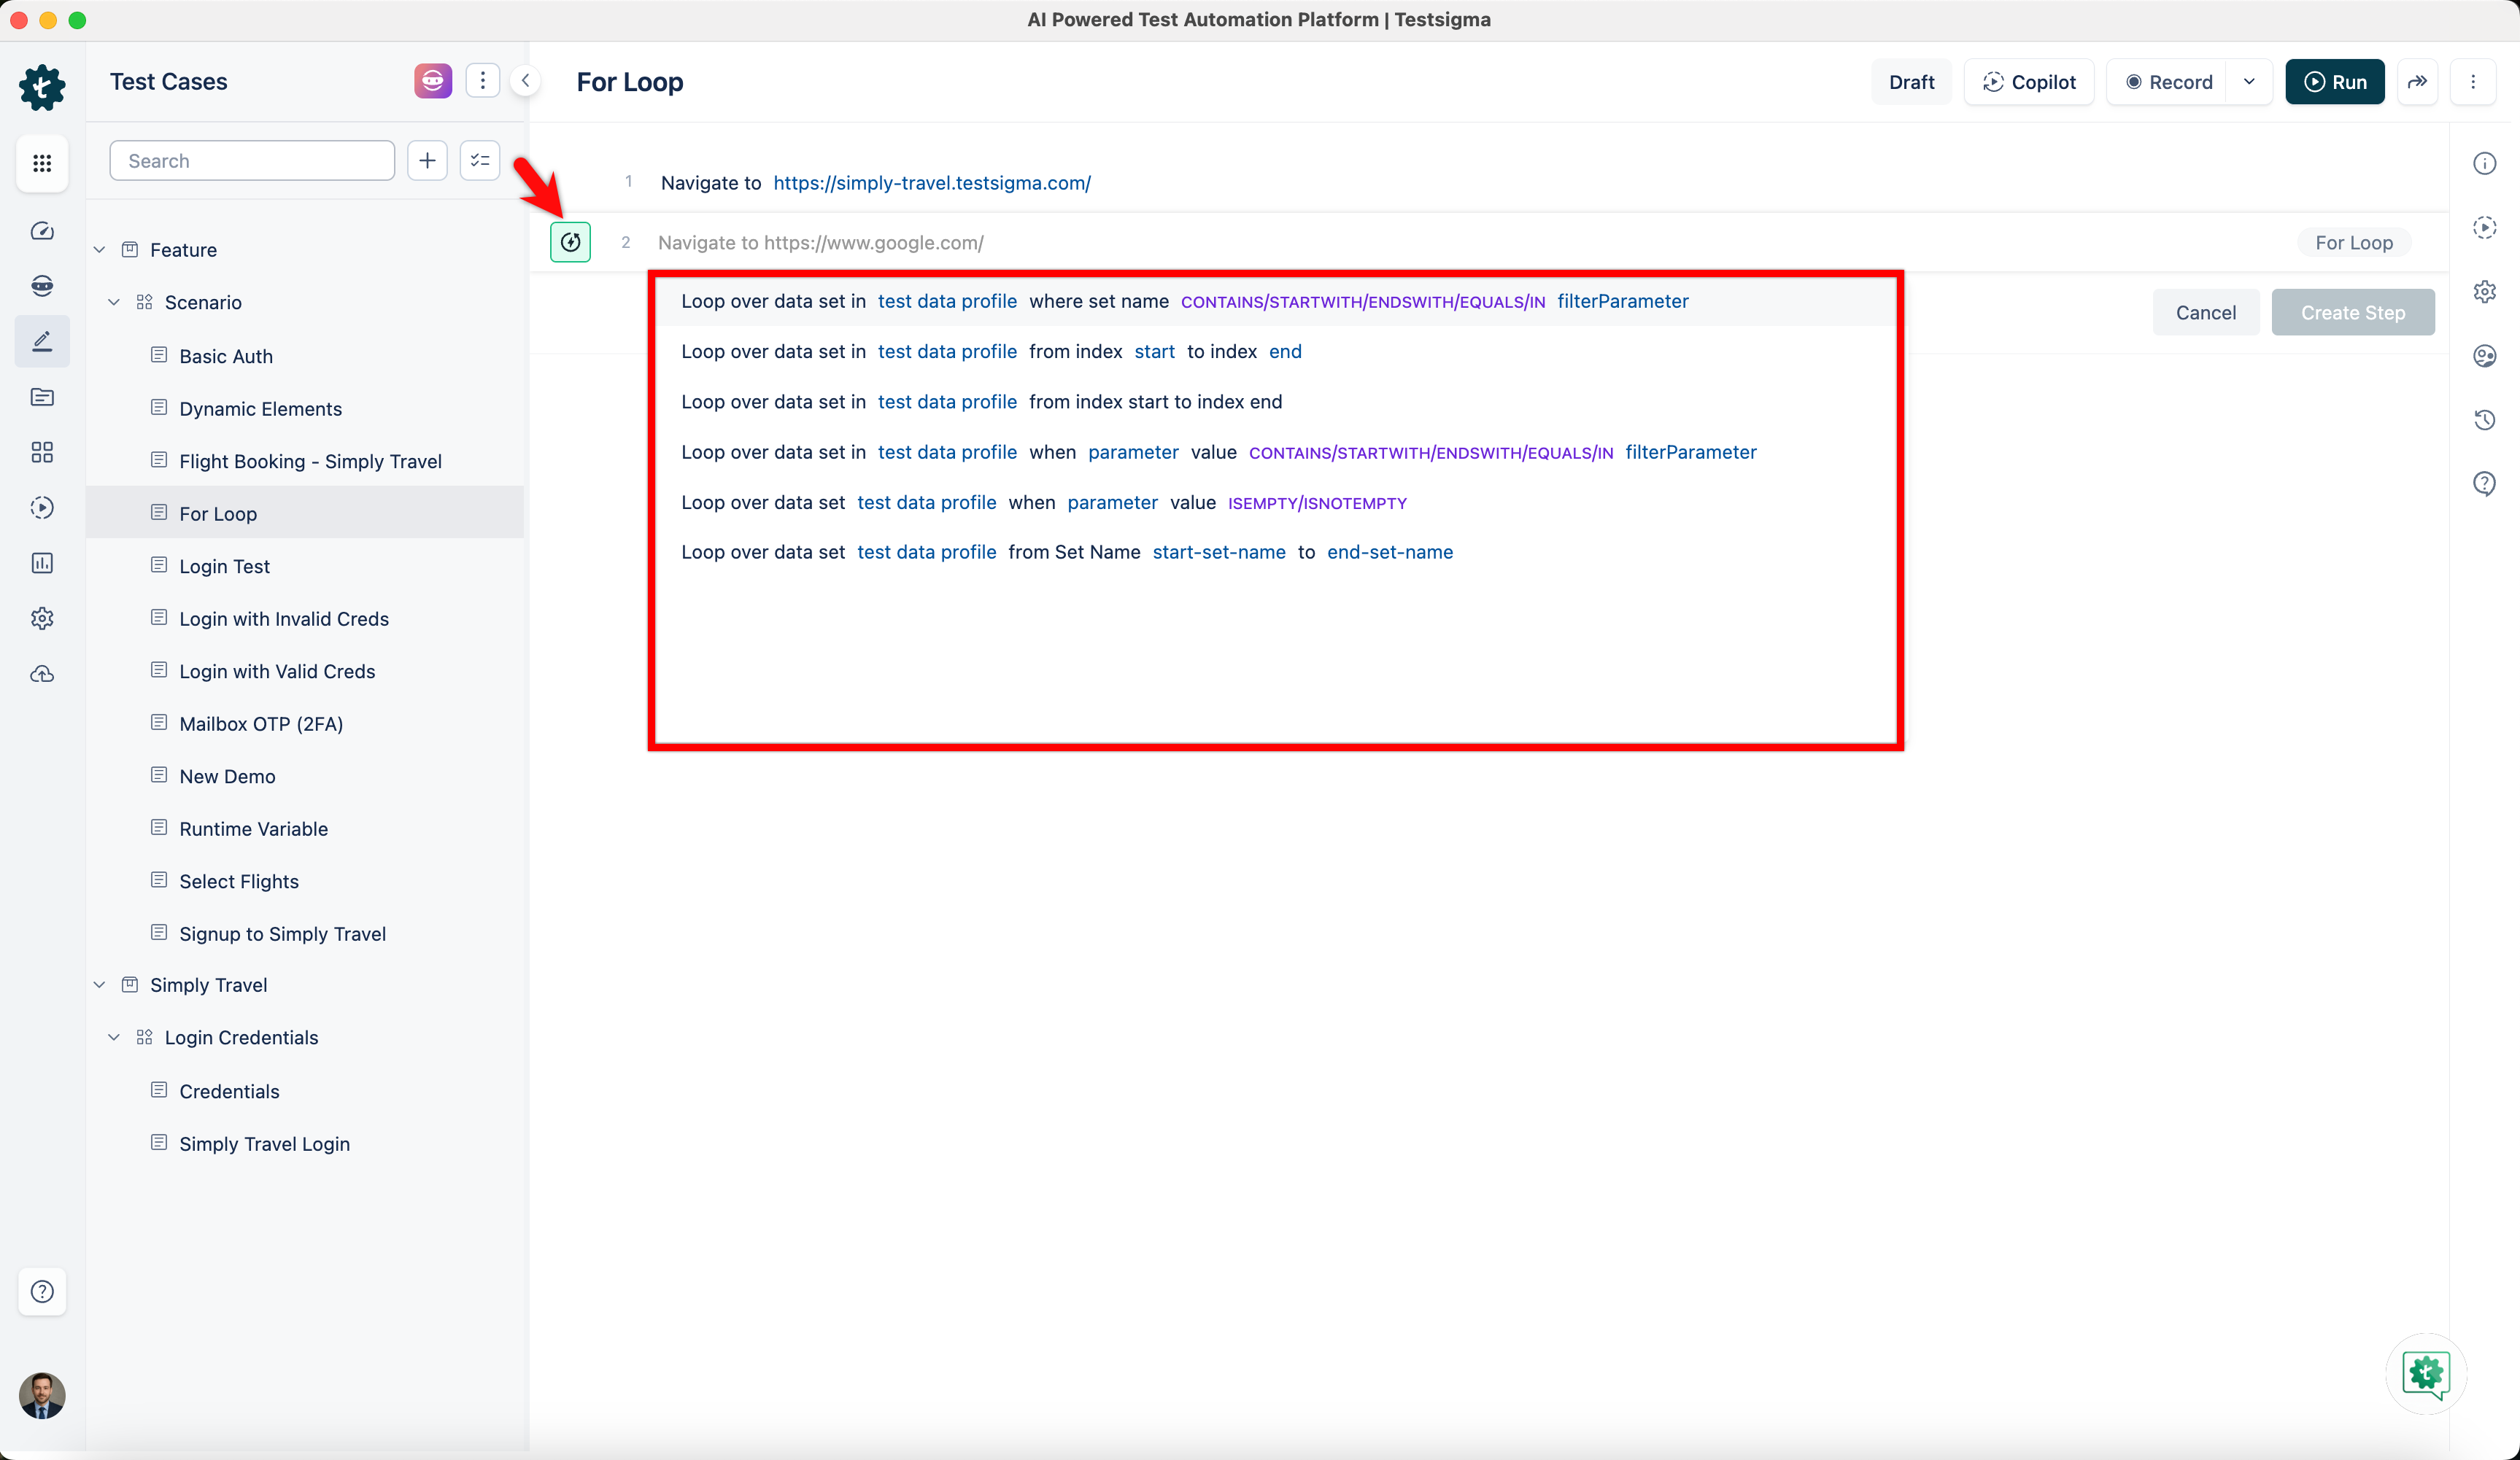Collapse the Login Credentials scenario
The image size is (2520, 1460).
(x=114, y=1037)
